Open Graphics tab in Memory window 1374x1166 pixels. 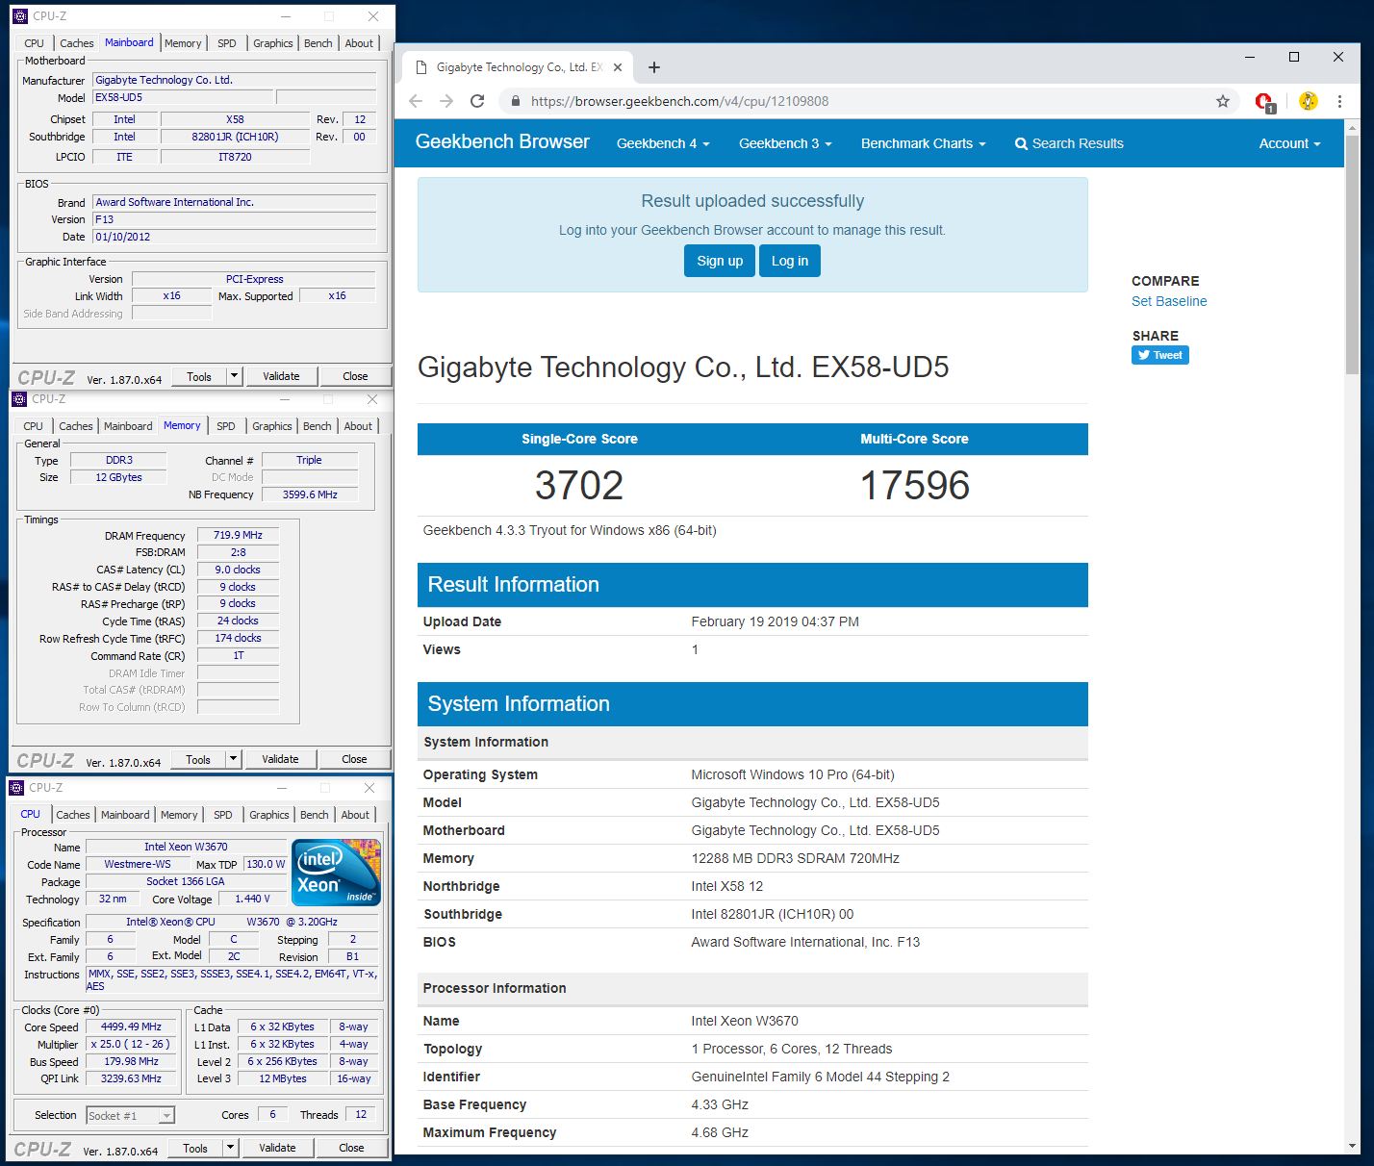[x=272, y=426]
